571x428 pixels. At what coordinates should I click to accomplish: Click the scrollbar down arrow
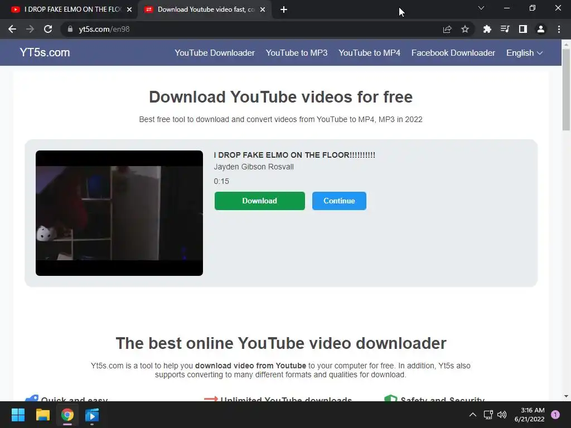[x=566, y=396]
